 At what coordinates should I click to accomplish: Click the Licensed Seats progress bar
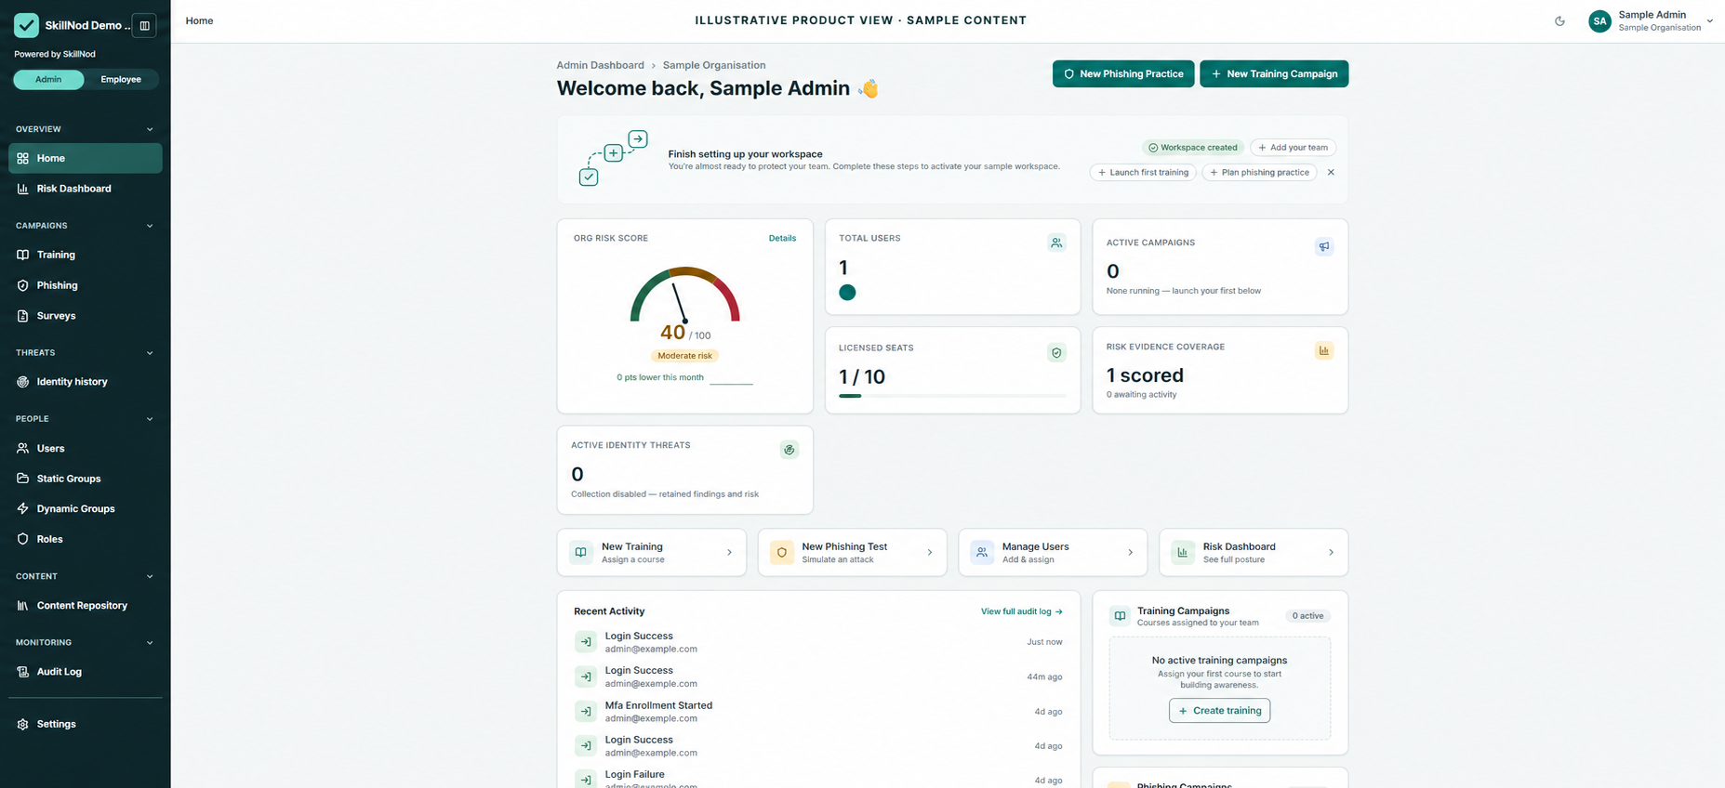[952, 396]
